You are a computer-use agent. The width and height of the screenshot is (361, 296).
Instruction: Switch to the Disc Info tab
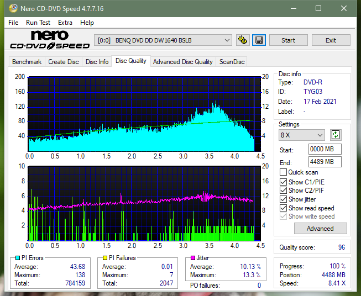click(x=97, y=62)
